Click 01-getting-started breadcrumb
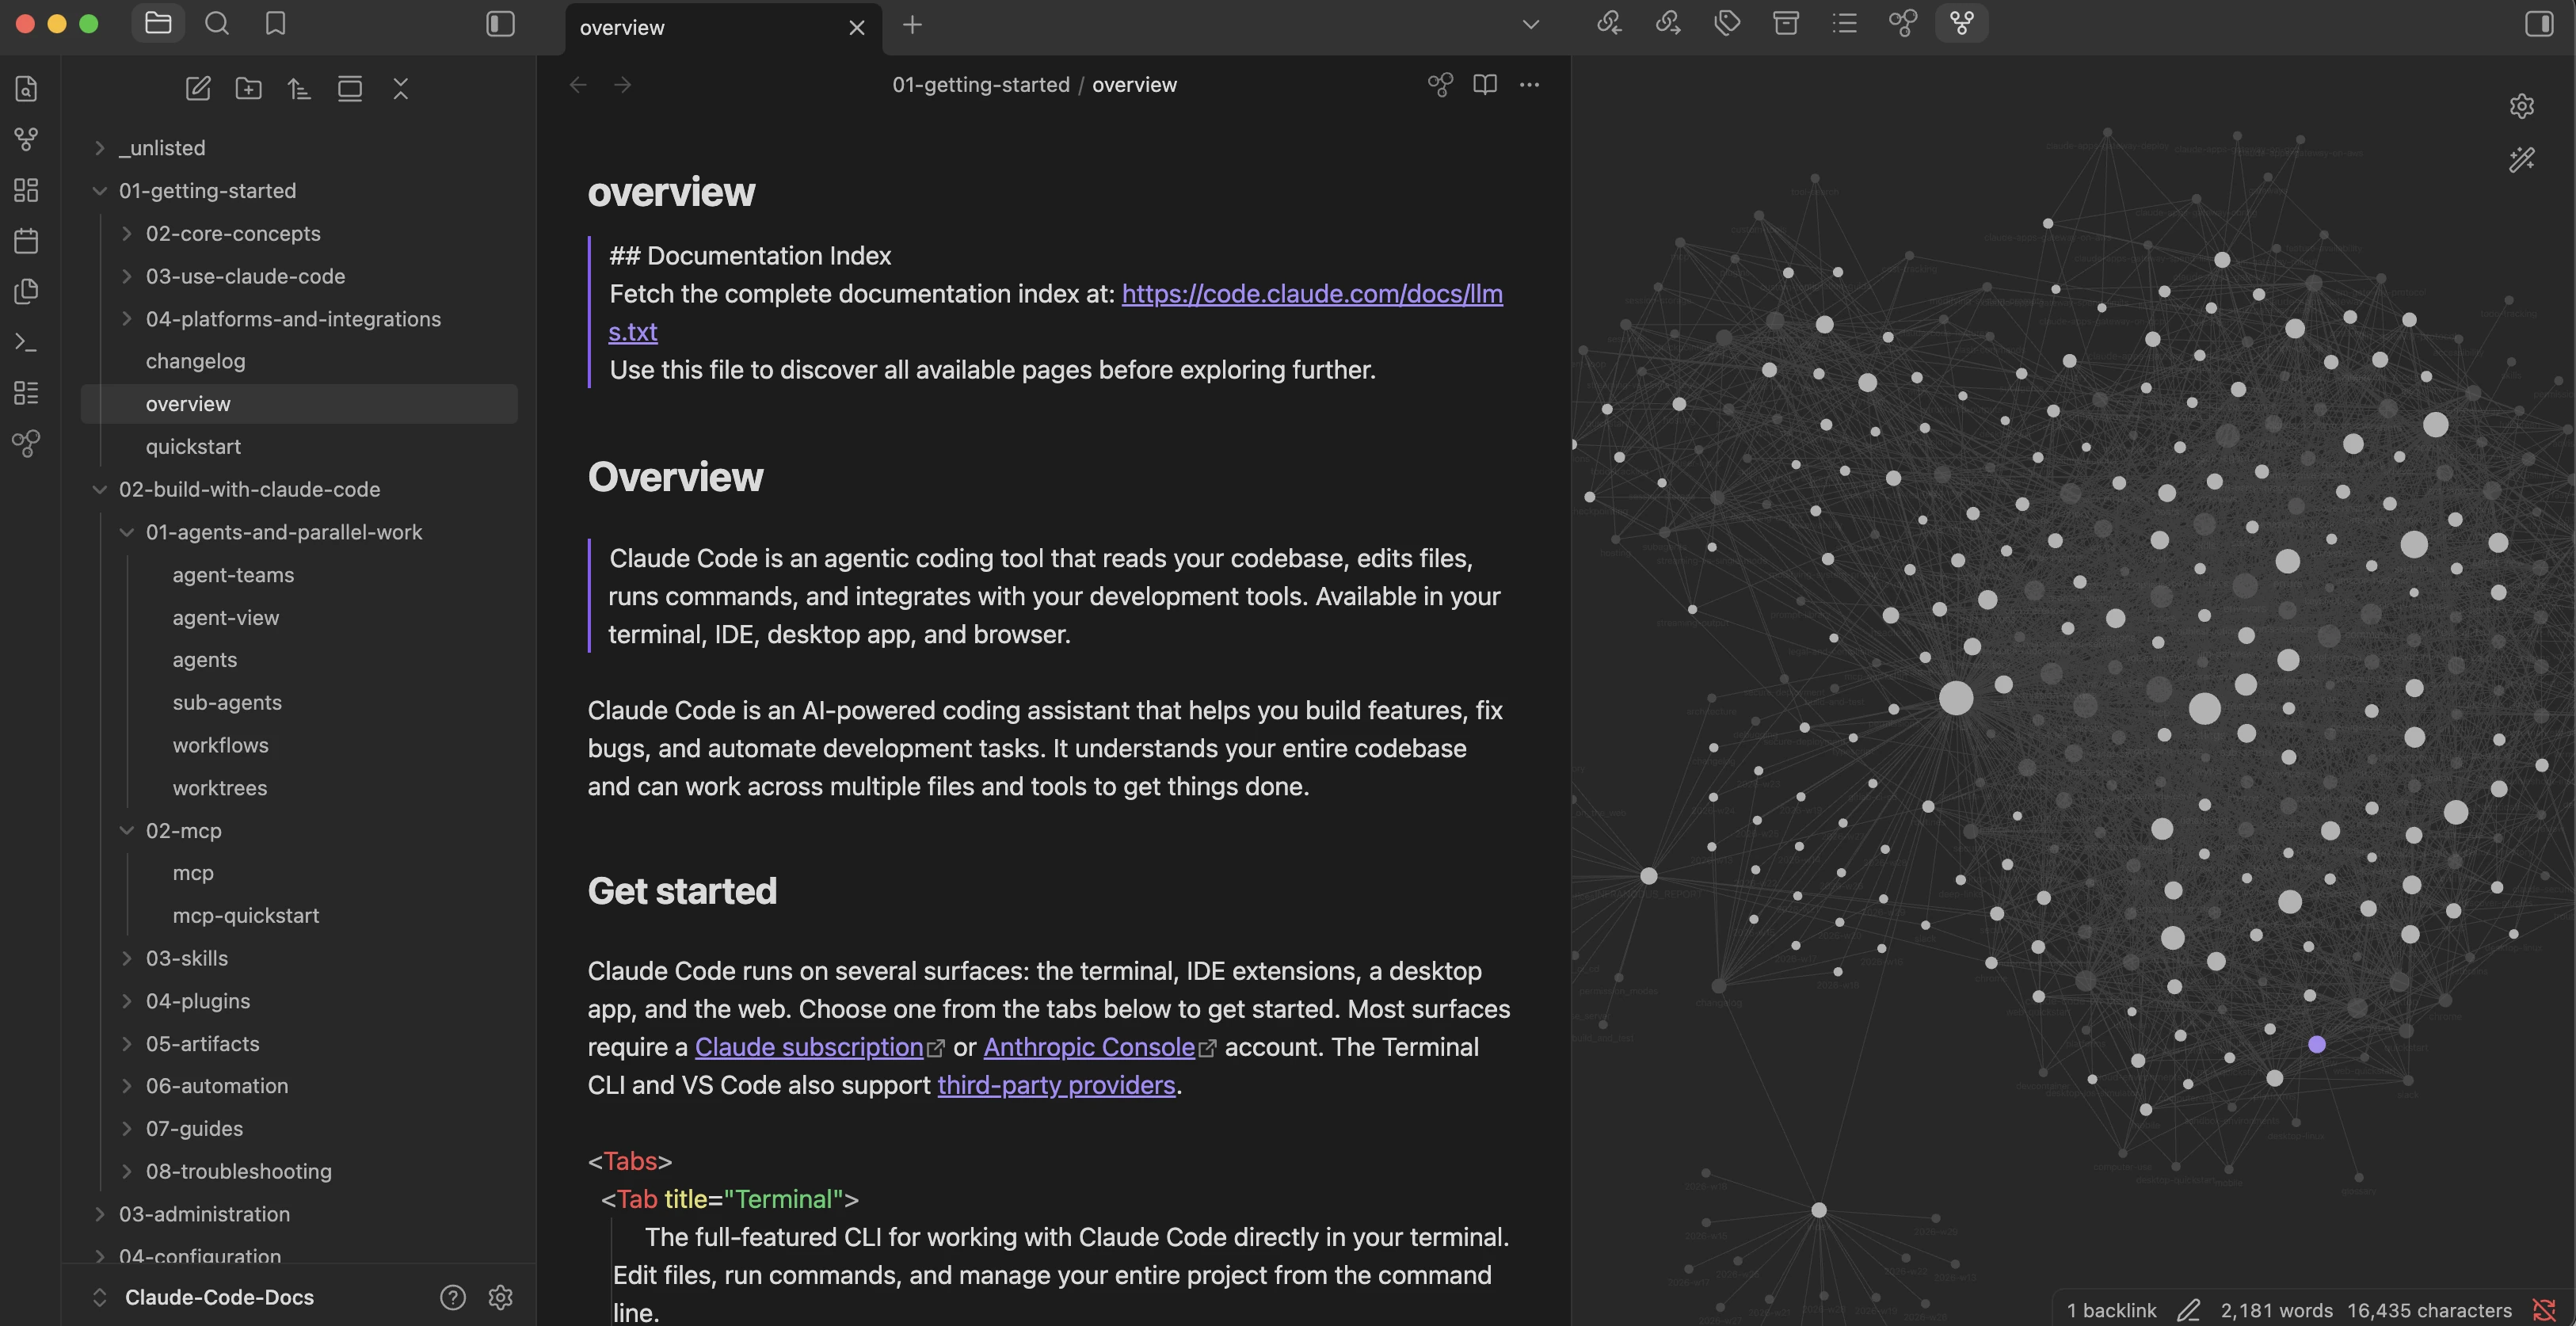The width and height of the screenshot is (2576, 1326). (980, 85)
